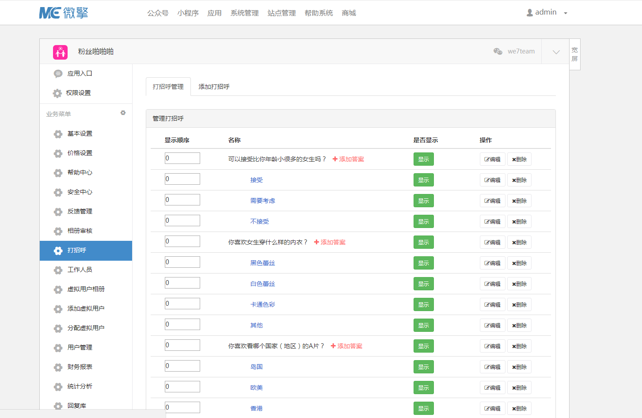Expand the admin dropdown caret

pos(566,13)
